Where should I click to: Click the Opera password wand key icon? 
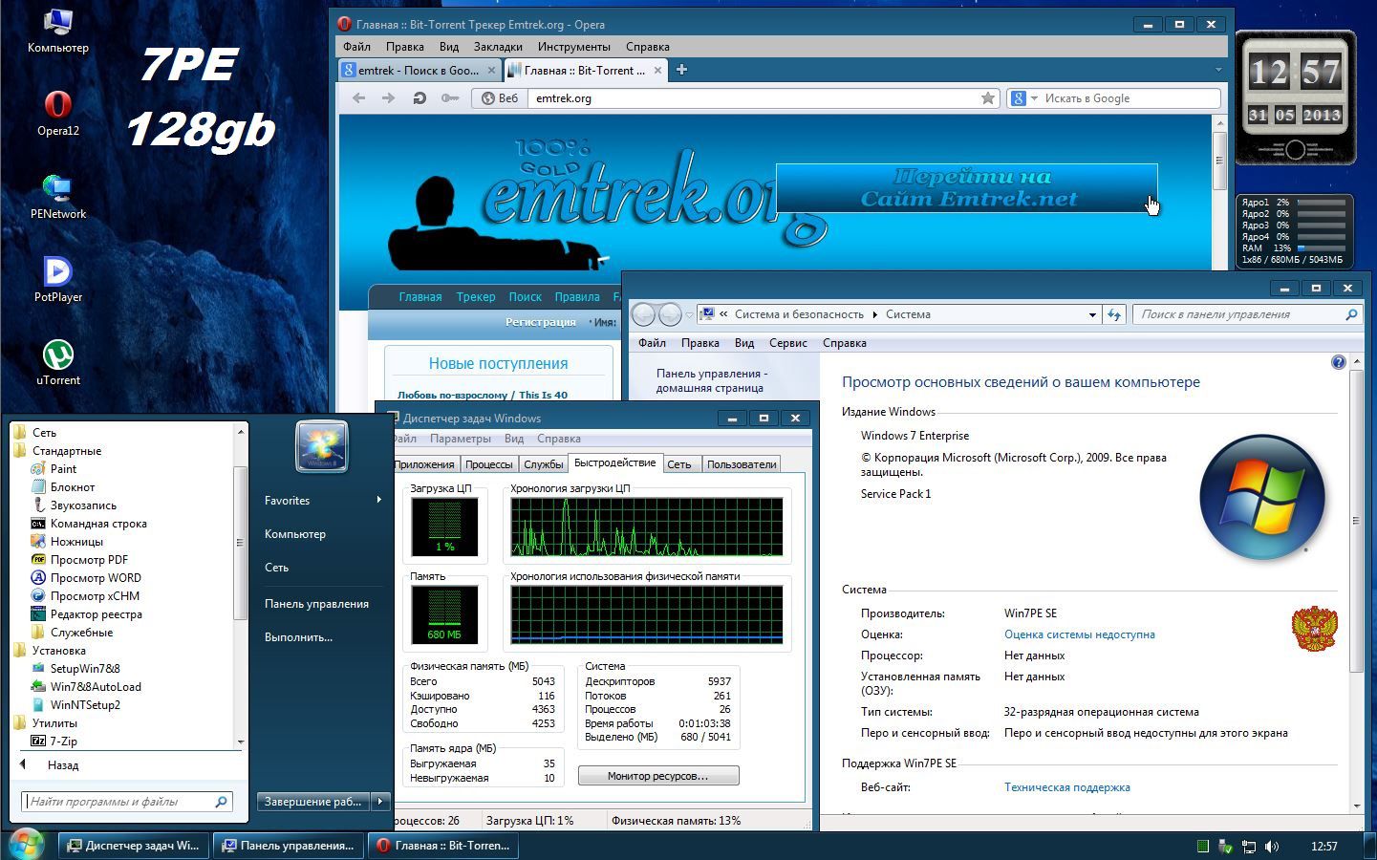449,97
